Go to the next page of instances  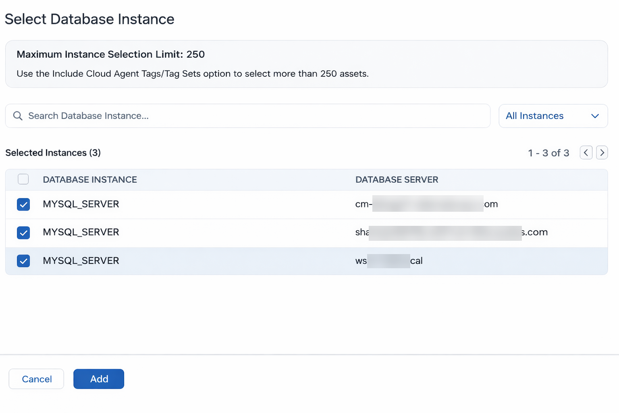pos(602,153)
